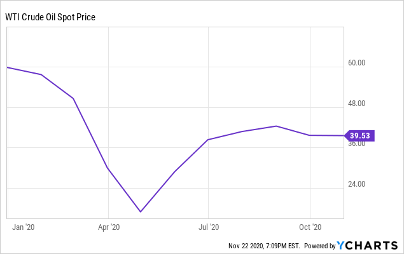Viewport: 404px width, 254px height.
Task: Click the September peak on the line
Action: pyautogui.click(x=276, y=126)
